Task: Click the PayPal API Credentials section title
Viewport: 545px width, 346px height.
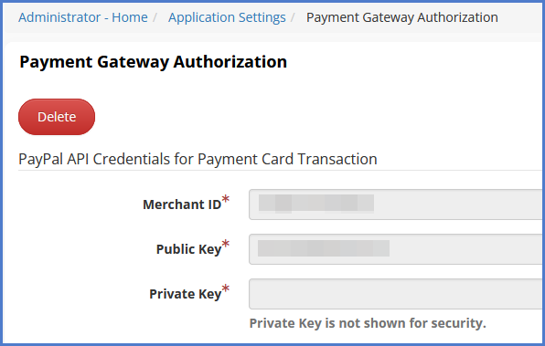Action: pos(198,159)
